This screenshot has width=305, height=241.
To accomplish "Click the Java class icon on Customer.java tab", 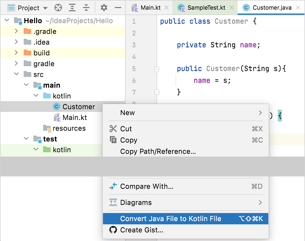I will click(246, 8).
